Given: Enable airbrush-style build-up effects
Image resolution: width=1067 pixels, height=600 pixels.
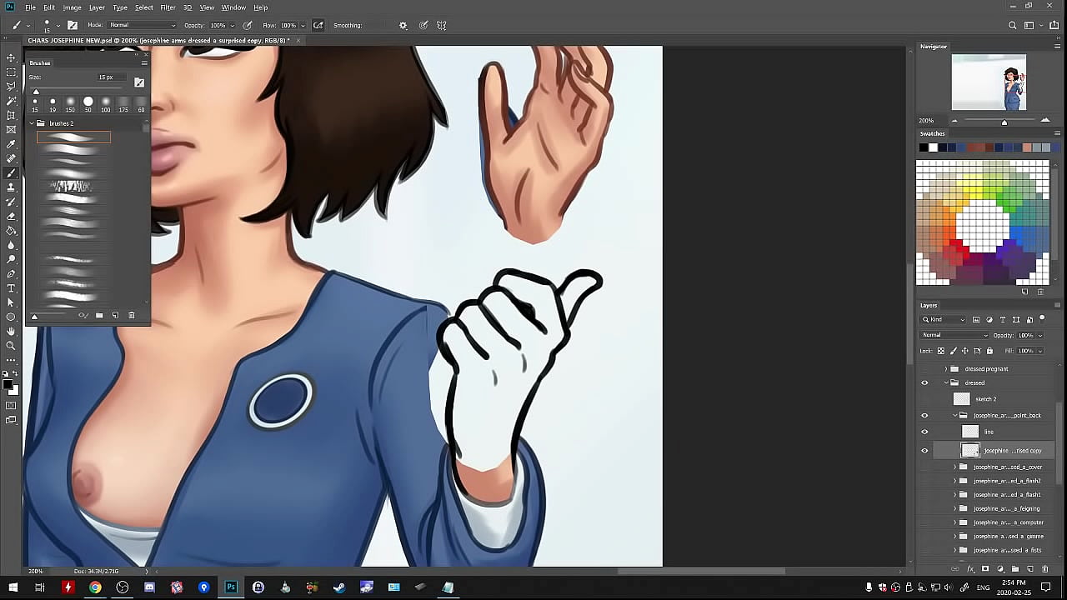Looking at the screenshot, I should coord(317,25).
